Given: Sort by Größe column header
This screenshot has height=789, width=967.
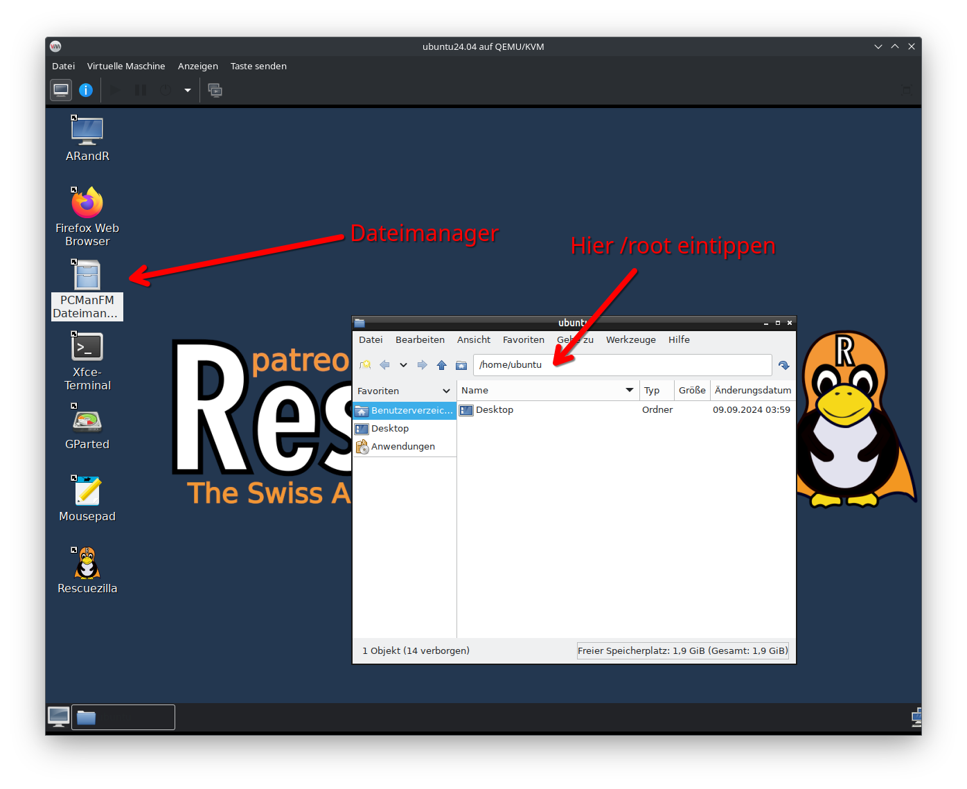Looking at the screenshot, I should pos(692,391).
